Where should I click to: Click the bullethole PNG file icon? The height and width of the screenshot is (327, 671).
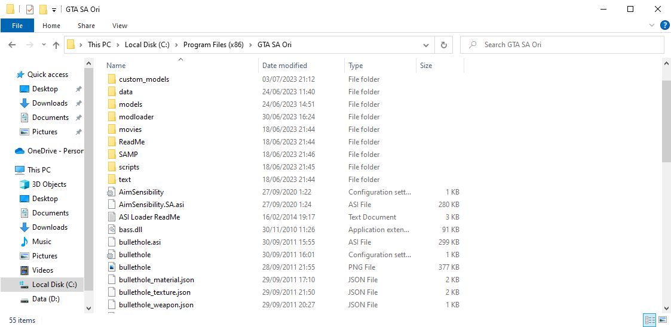pyautogui.click(x=112, y=267)
